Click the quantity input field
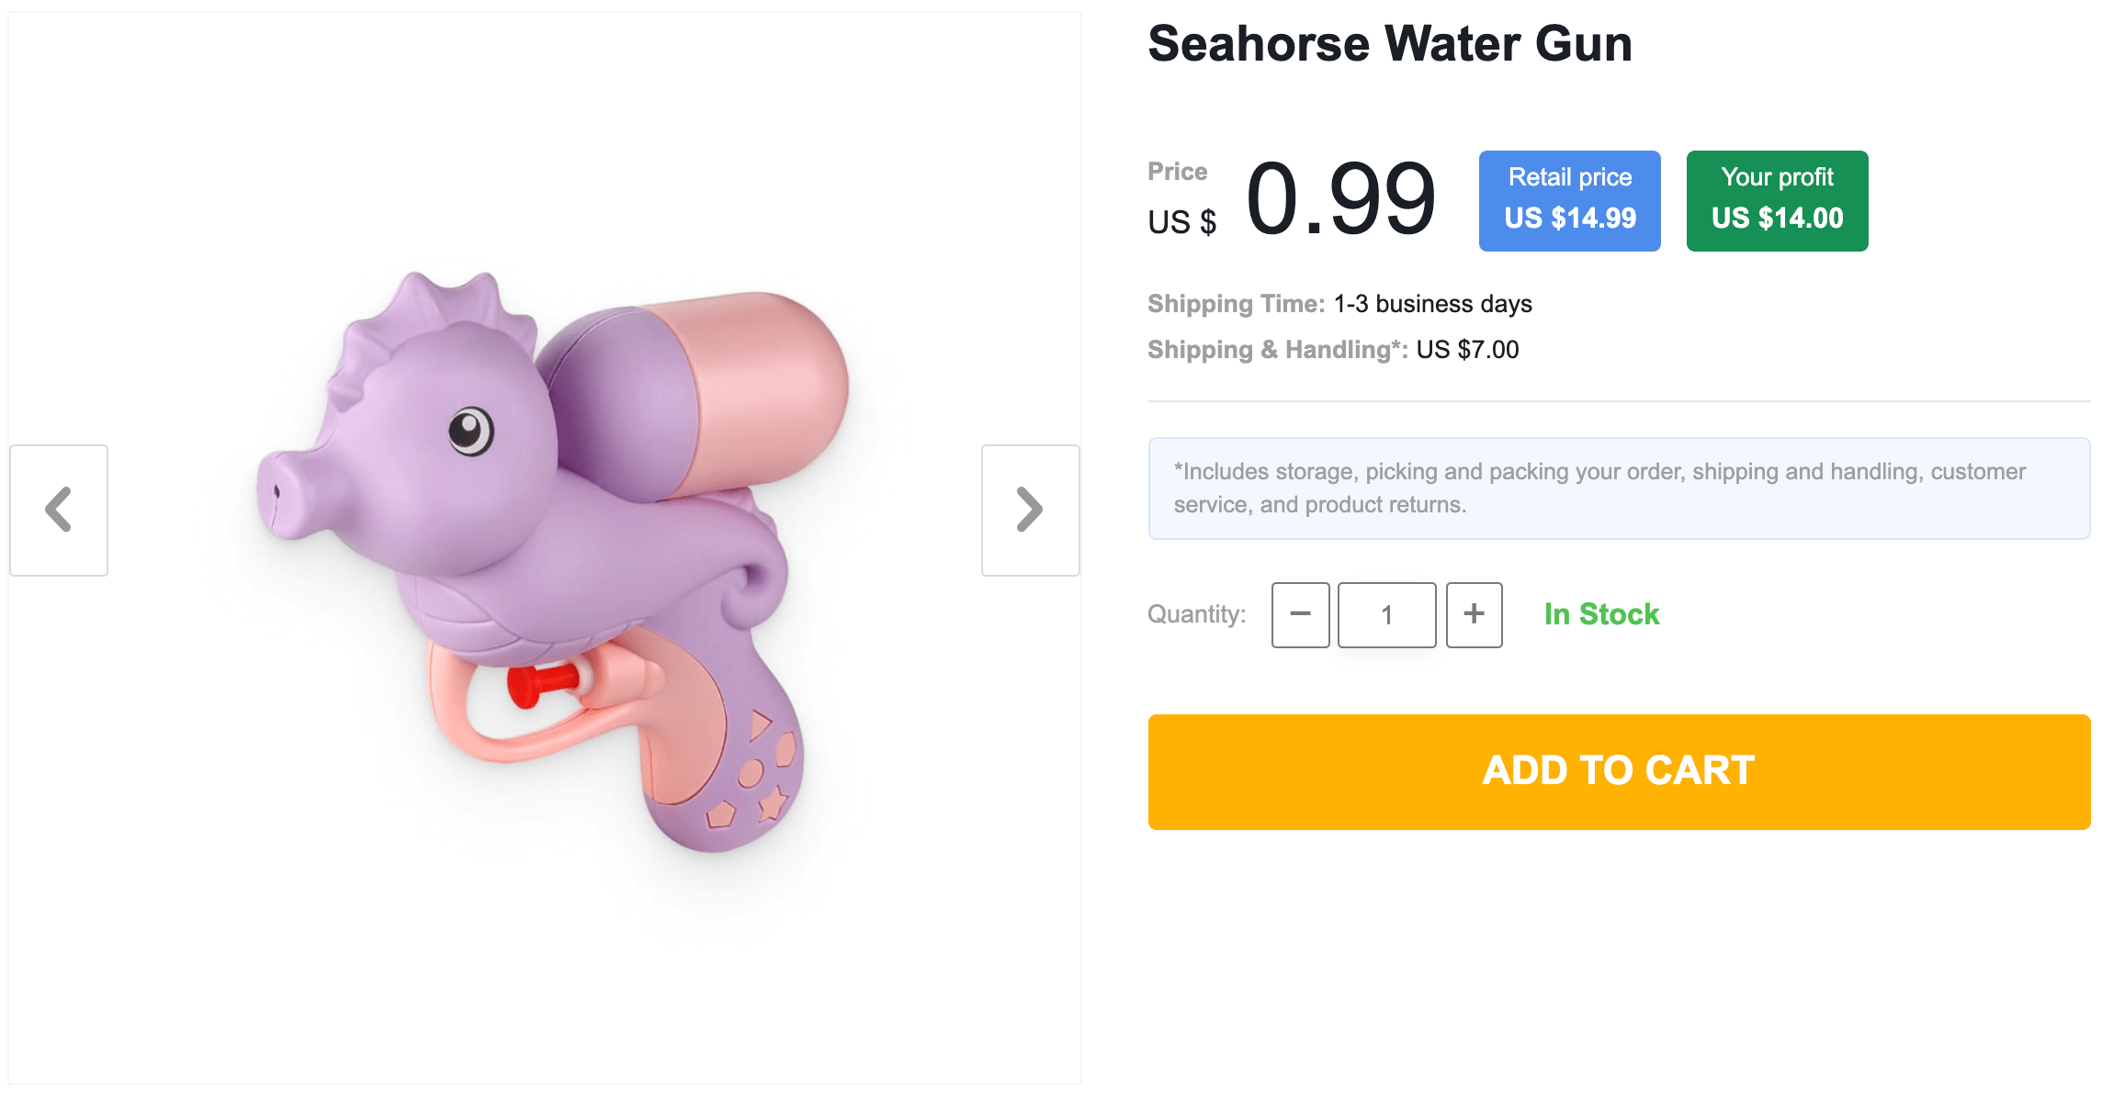This screenshot has height=1100, width=2102. pos(1386,614)
